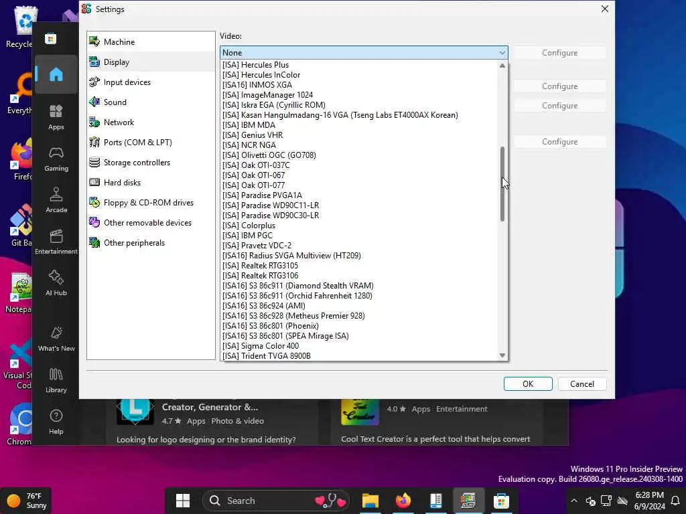Image resolution: width=686 pixels, height=514 pixels.
Task: Choose [ISA] IBM PGC
Action: click(359, 236)
